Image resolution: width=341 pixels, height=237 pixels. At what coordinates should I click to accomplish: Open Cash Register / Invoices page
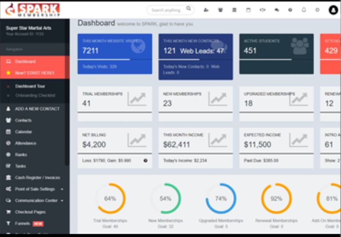pyautogui.click(x=37, y=177)
